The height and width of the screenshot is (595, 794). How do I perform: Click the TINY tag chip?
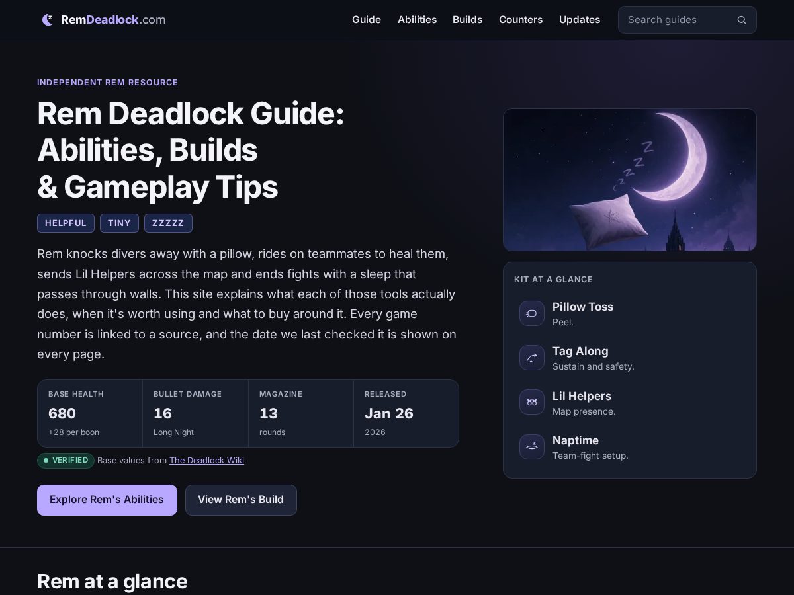(119, 223)
